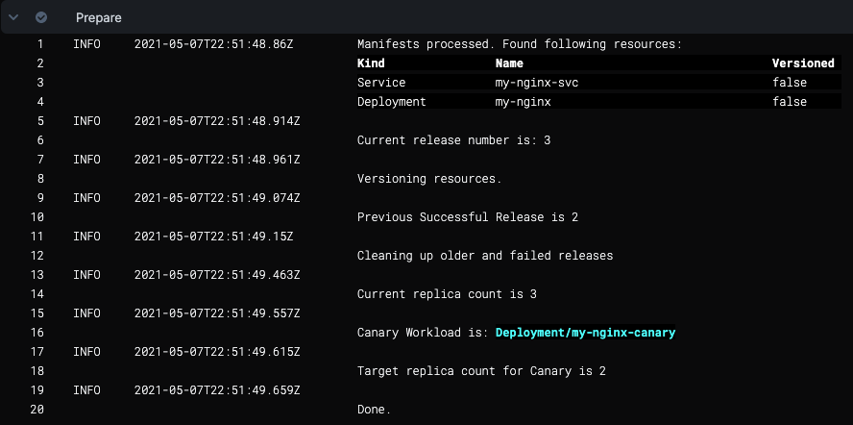The height and width of the screenshot is (425, 853).
Task: Click 'Target replica count for Canary' line
Action: [481, 371]
